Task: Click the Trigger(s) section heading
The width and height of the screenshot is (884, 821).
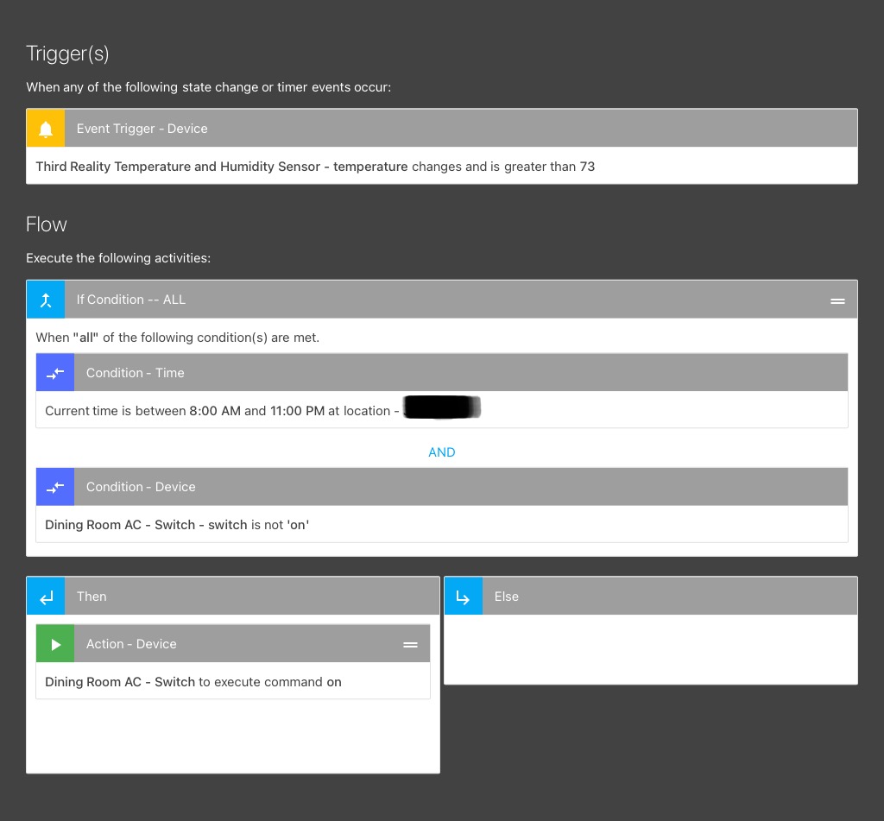Action: 67,54
